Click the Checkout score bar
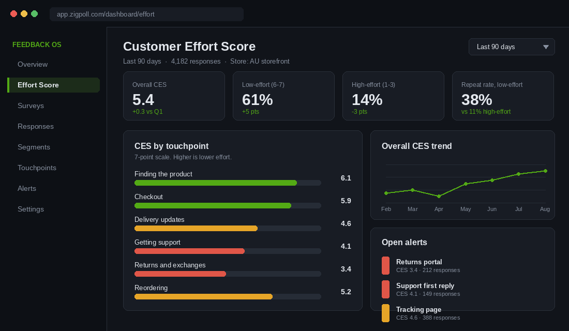Image resolution: width=569 pixels, height=331 pixels. [213, 206]
